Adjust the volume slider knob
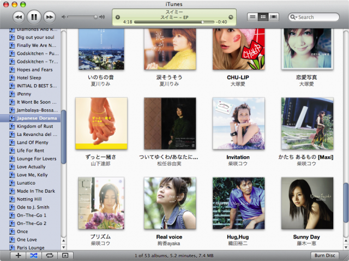 pyautogui.click(x=95, y=17)
